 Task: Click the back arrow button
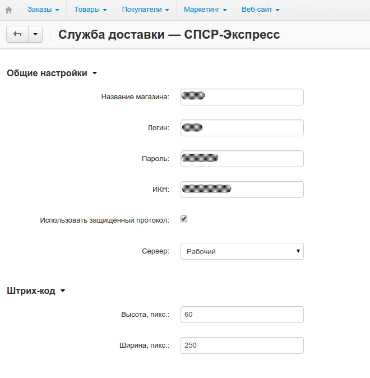tap(17, 34)
